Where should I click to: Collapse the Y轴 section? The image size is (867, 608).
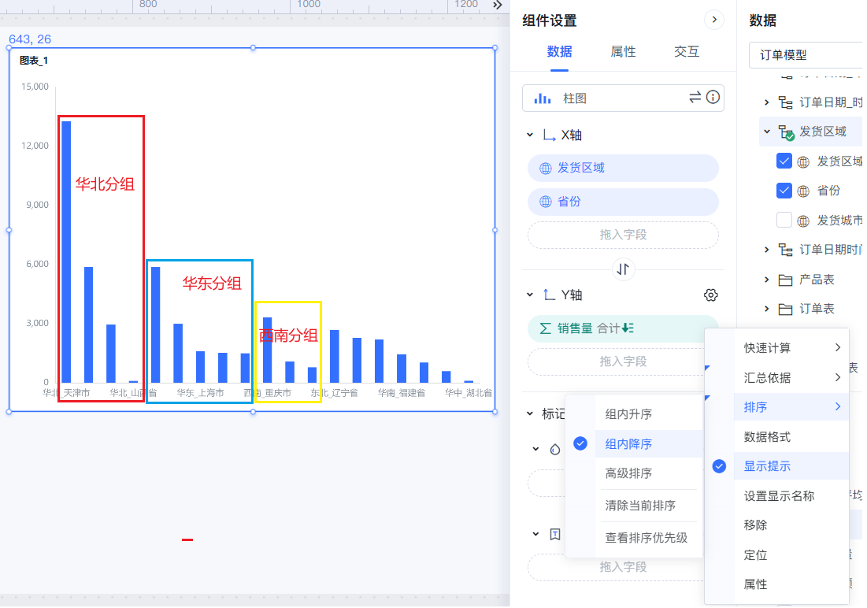530,295
